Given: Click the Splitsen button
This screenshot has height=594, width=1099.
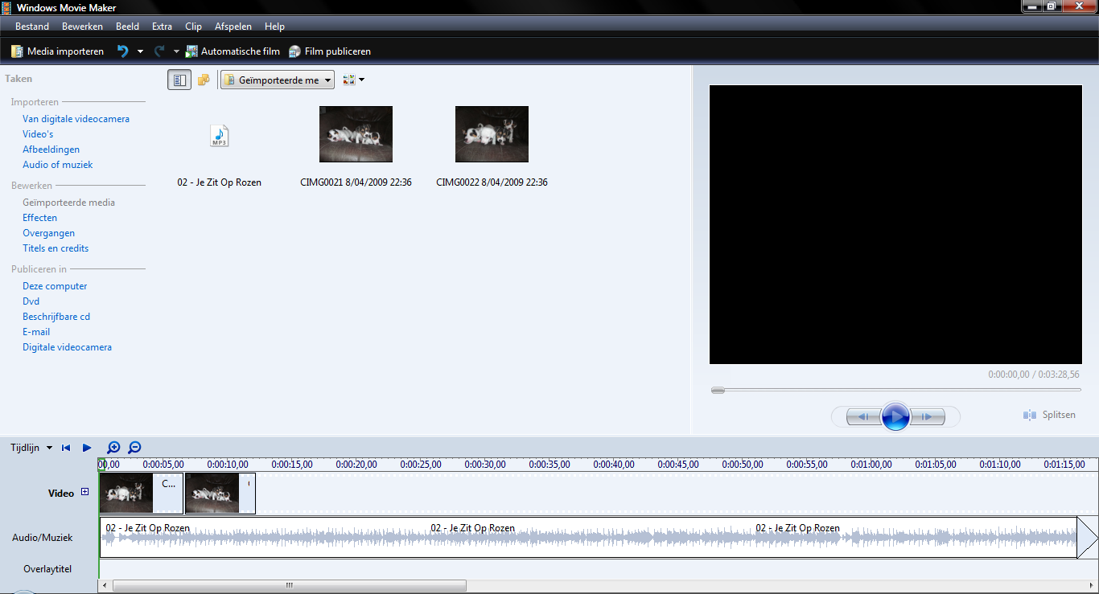Looking at the screenshot, I should coord(1049,415).
